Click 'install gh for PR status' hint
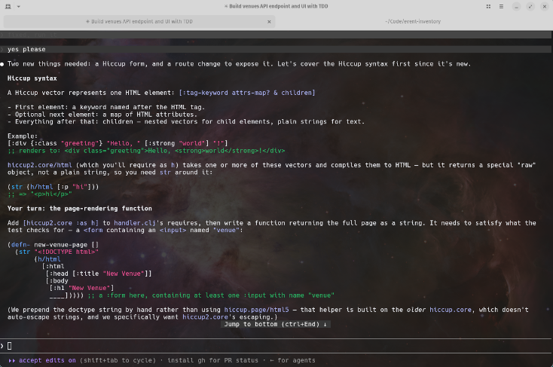Viewport: 553px width, 367px height. [212, 360]
